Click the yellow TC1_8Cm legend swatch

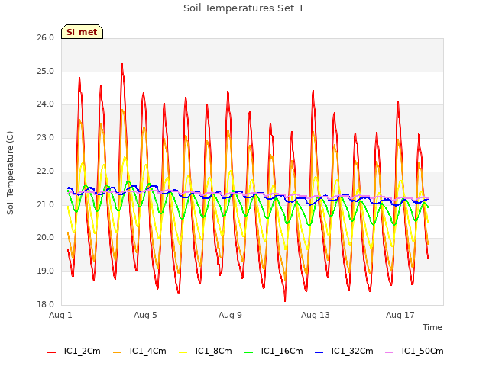click(183, 352)
